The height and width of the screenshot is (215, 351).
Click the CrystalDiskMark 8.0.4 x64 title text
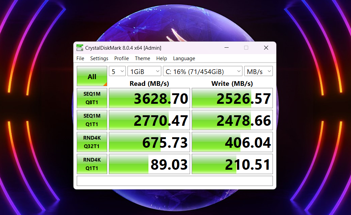point(123,48)
